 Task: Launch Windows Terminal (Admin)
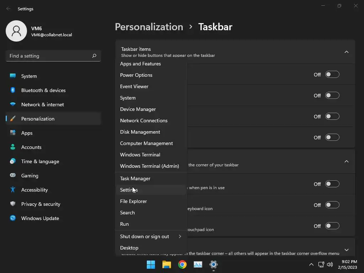[x=151, y=166]
